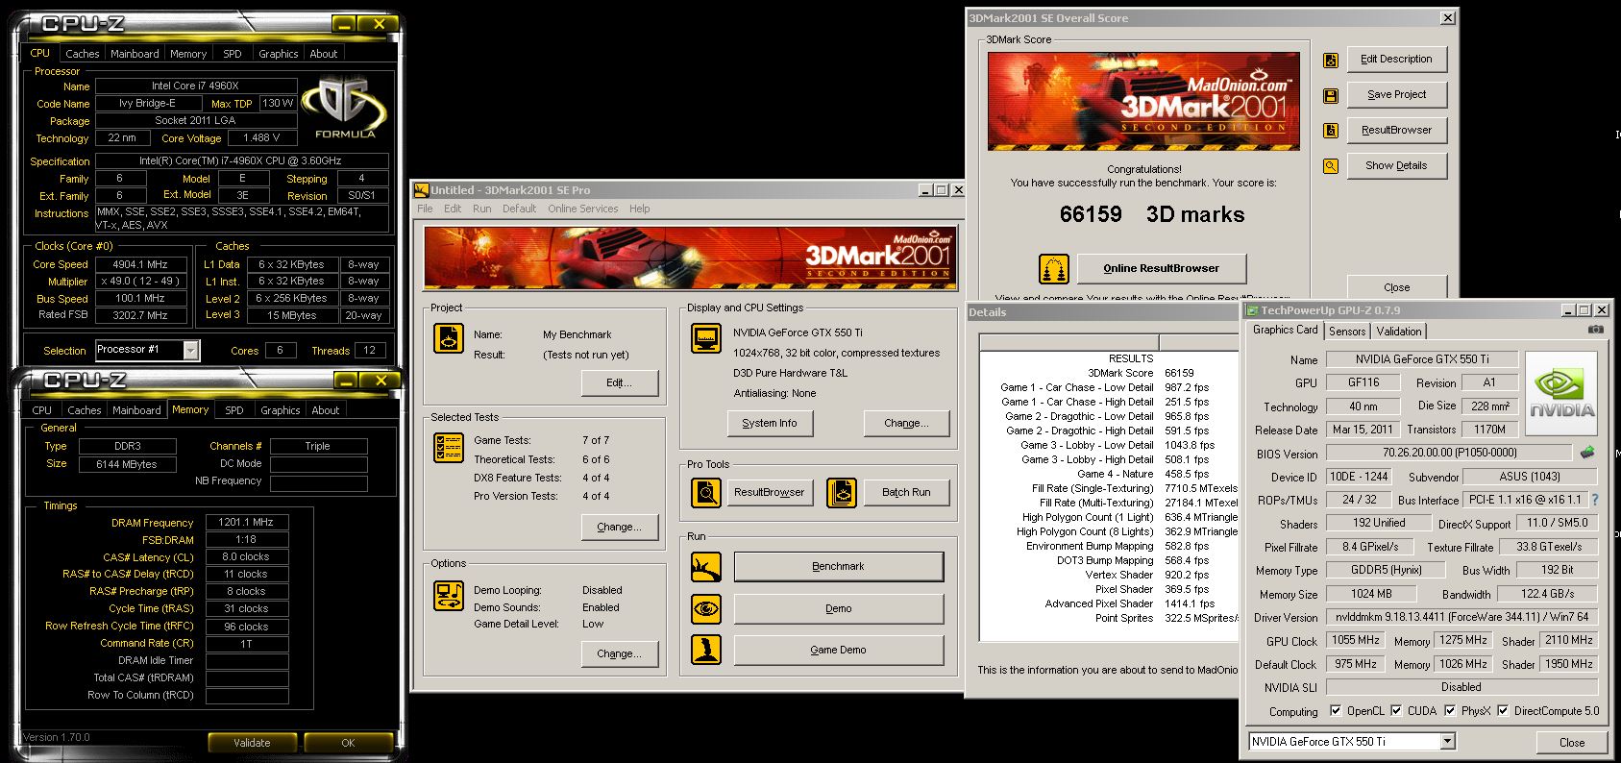The width and height of the screenshot is (1621, 763).
Task: Click the Validate button in CPU-Z
Action: (252, 743)
